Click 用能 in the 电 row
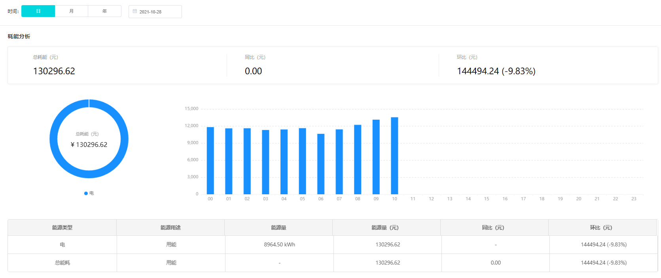The width and height of the screenshot is (661, 278). point(171,245)
